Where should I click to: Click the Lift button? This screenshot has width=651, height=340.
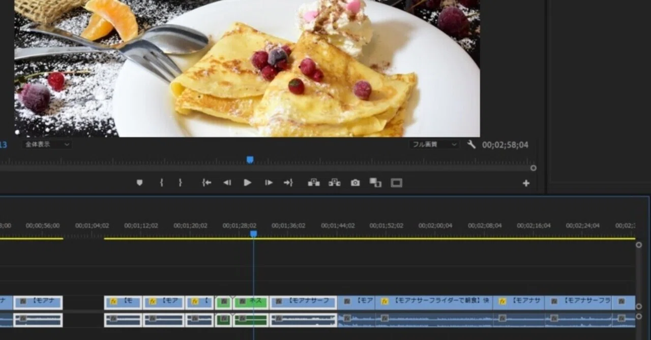[x=314, y=183]
